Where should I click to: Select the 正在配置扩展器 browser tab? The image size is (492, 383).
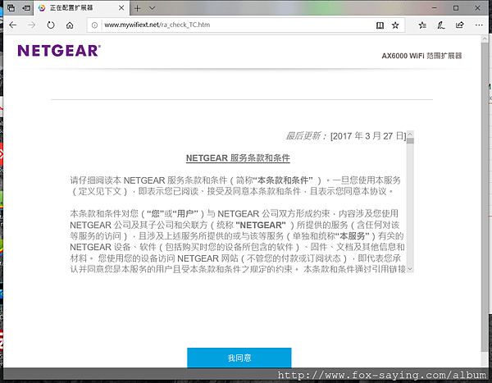(x=81, y=8)
